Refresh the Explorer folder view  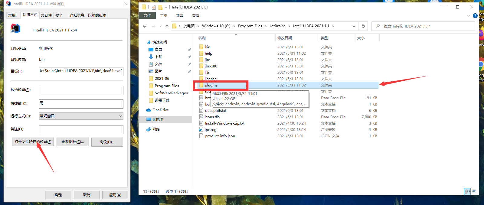coord(363,26)
